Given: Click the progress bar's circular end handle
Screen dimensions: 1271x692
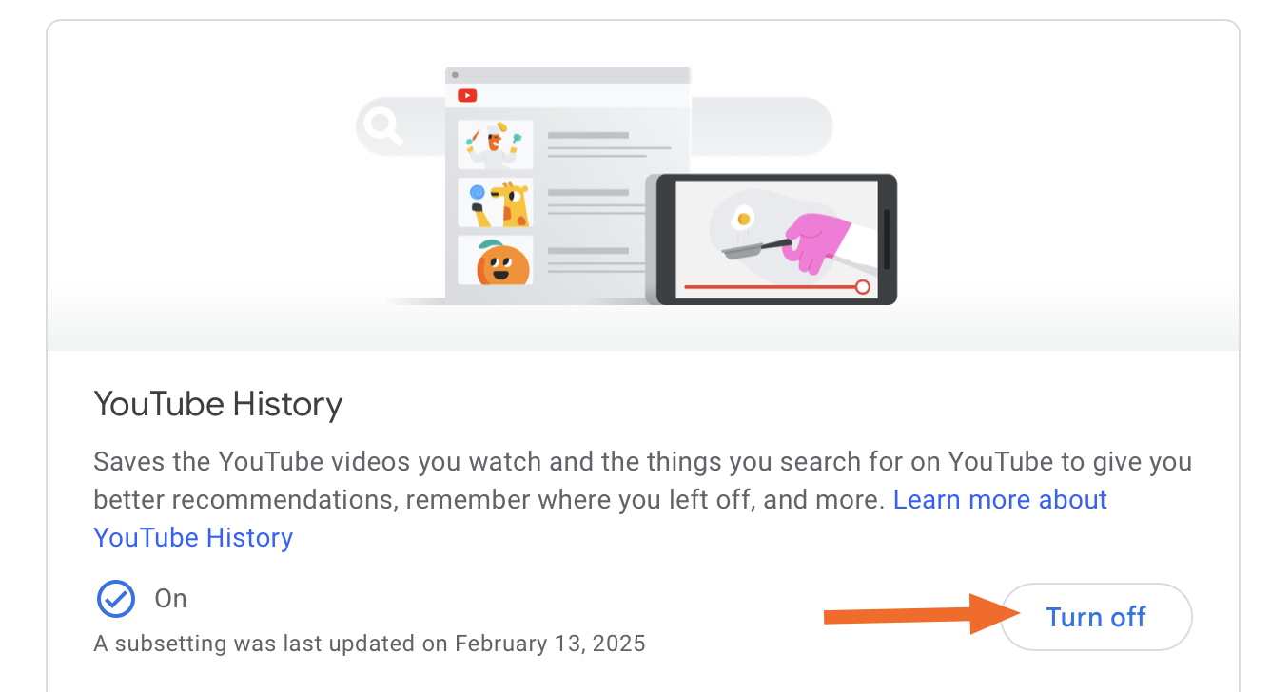Looking at the screenshot, I should point(862,286).
